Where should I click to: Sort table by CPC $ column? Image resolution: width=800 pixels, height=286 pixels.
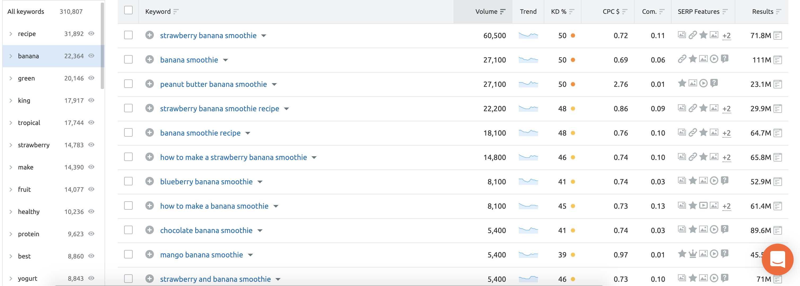point(625,12)
